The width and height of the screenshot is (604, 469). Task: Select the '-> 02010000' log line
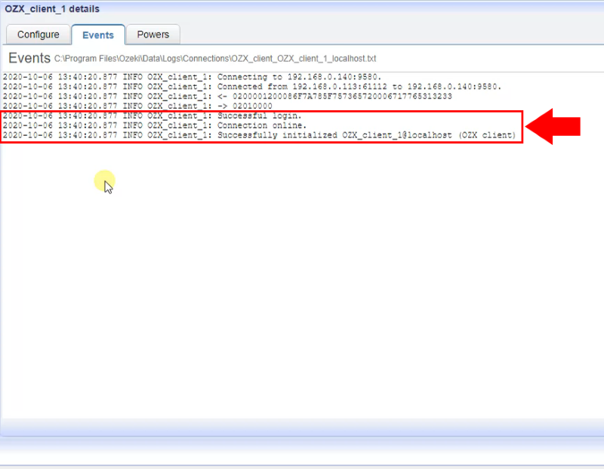point(137,106)
